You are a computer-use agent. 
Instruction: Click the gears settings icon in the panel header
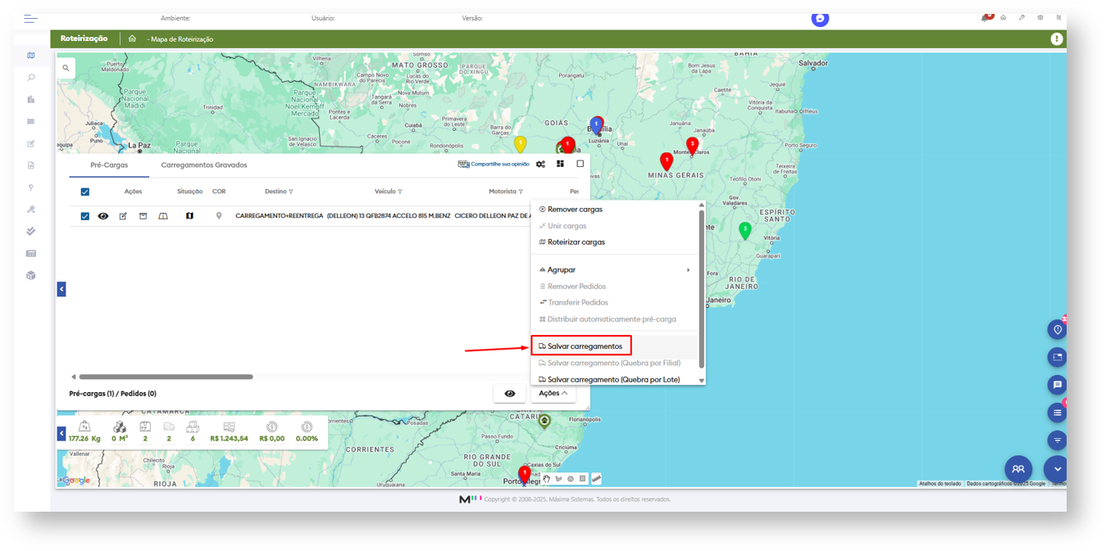click(540, 164)
